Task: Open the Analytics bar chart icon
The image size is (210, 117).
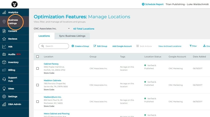Action: (x=4, y=13)
